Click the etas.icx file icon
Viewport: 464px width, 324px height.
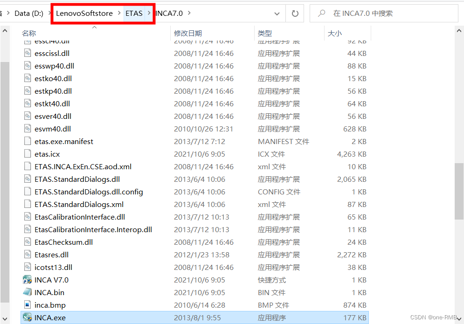[x=27, y=154]
